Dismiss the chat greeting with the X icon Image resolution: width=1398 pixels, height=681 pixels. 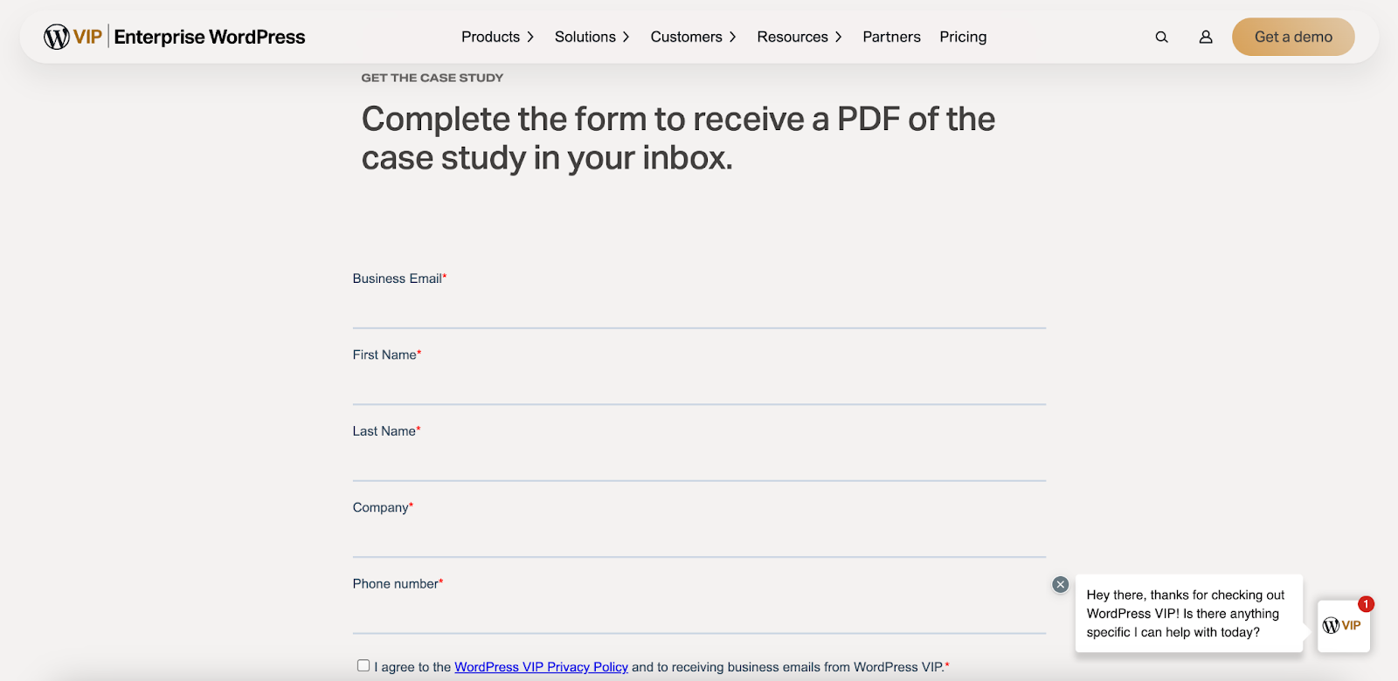pyautogui.click(x=1060, y=584)
